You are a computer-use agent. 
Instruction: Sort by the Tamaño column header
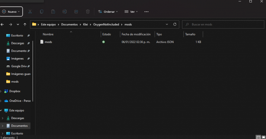click(190, 34)
